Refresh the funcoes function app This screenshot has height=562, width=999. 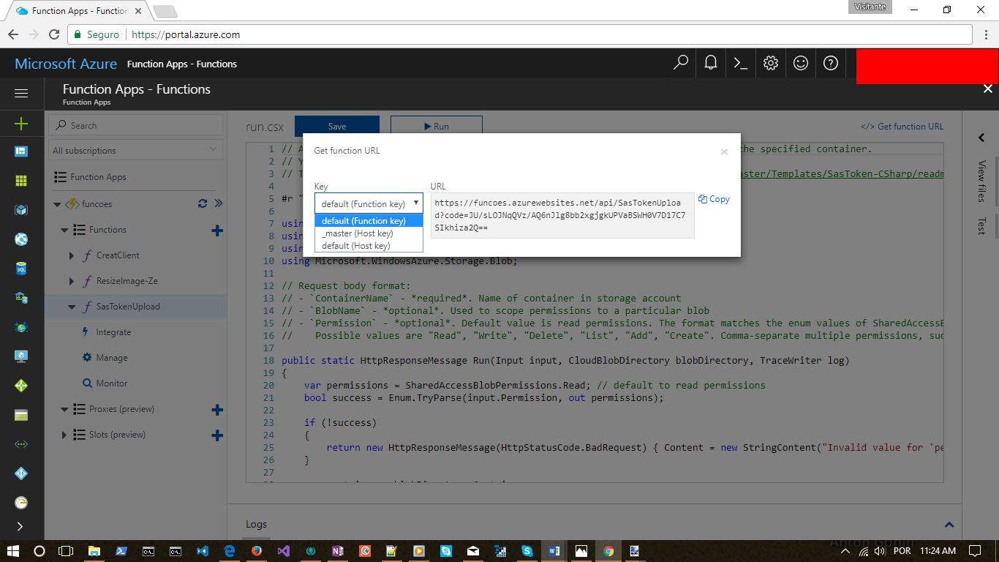[203, 203]
